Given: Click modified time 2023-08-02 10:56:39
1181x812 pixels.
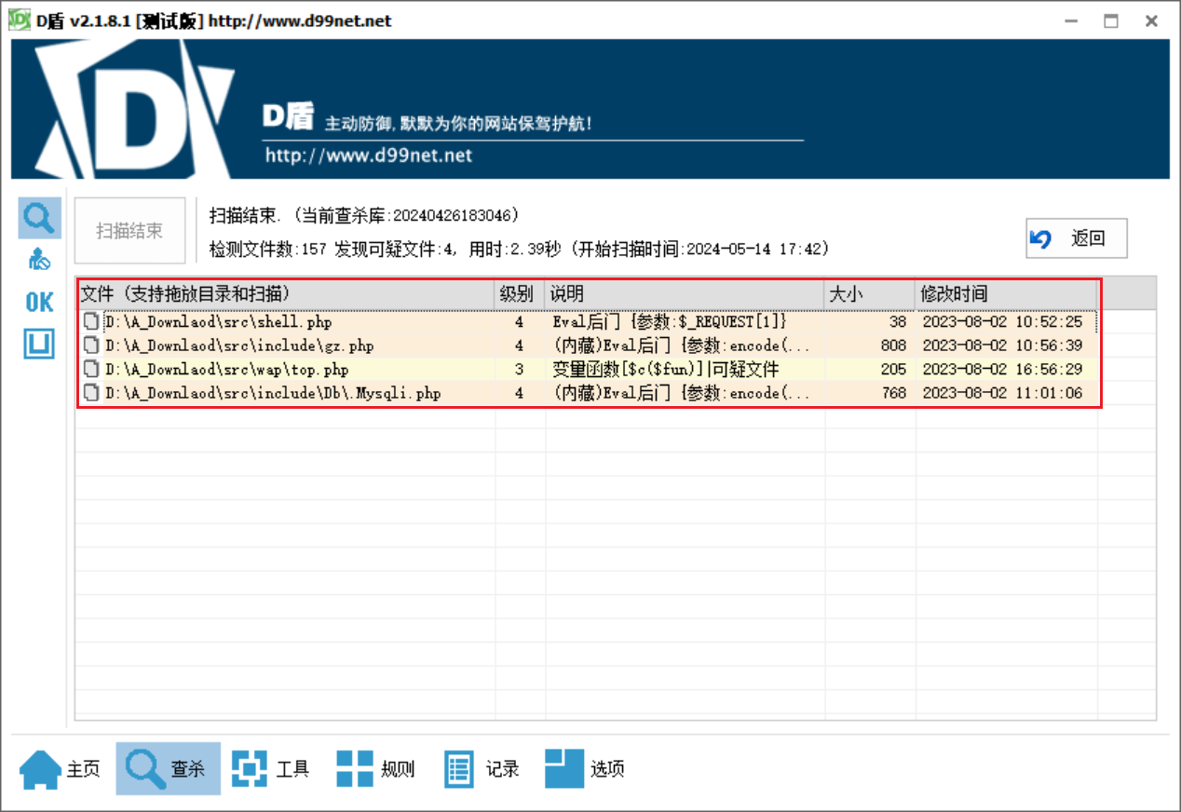Looking at the screenshot, I should pos(1002,345).
